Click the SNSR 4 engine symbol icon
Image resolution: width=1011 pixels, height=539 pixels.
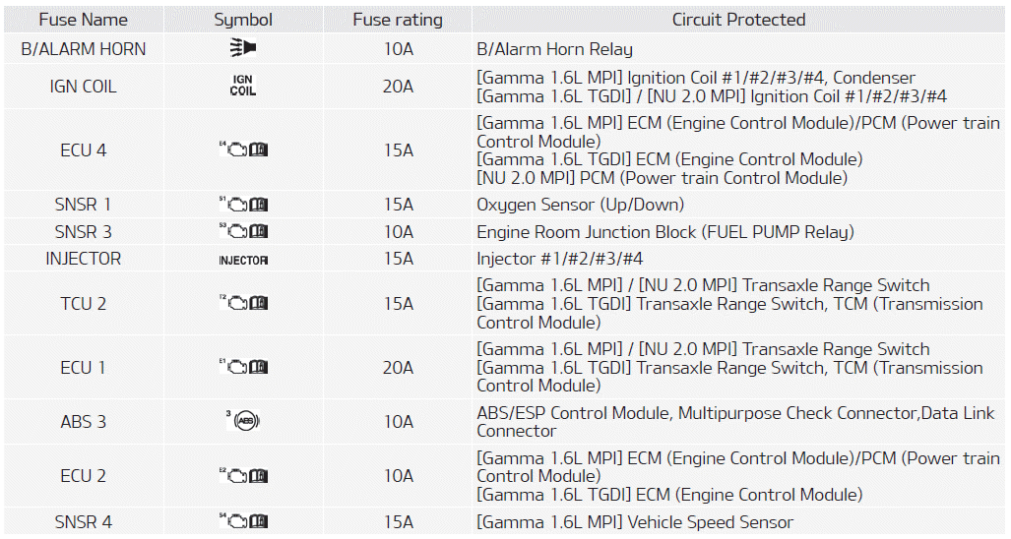(244, 522)
